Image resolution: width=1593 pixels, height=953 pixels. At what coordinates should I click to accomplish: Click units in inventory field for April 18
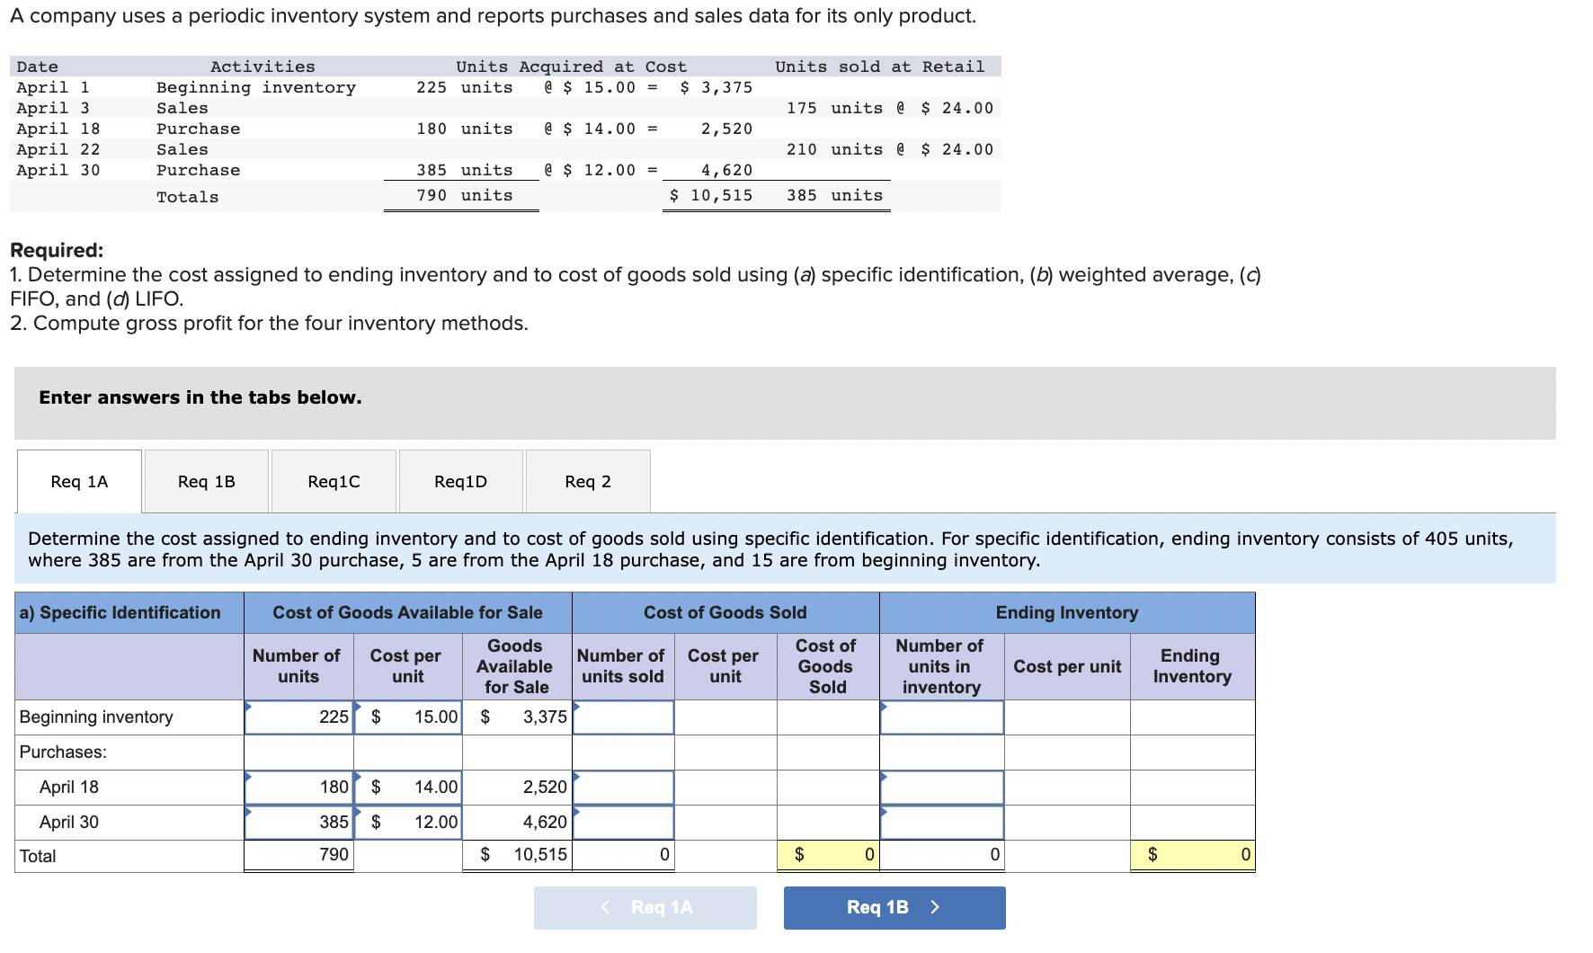click(x=940, y=786)
